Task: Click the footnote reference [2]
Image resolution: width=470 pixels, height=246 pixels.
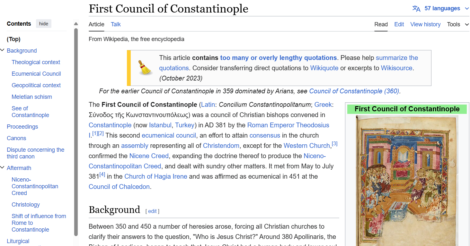Action: pos(101,133)
